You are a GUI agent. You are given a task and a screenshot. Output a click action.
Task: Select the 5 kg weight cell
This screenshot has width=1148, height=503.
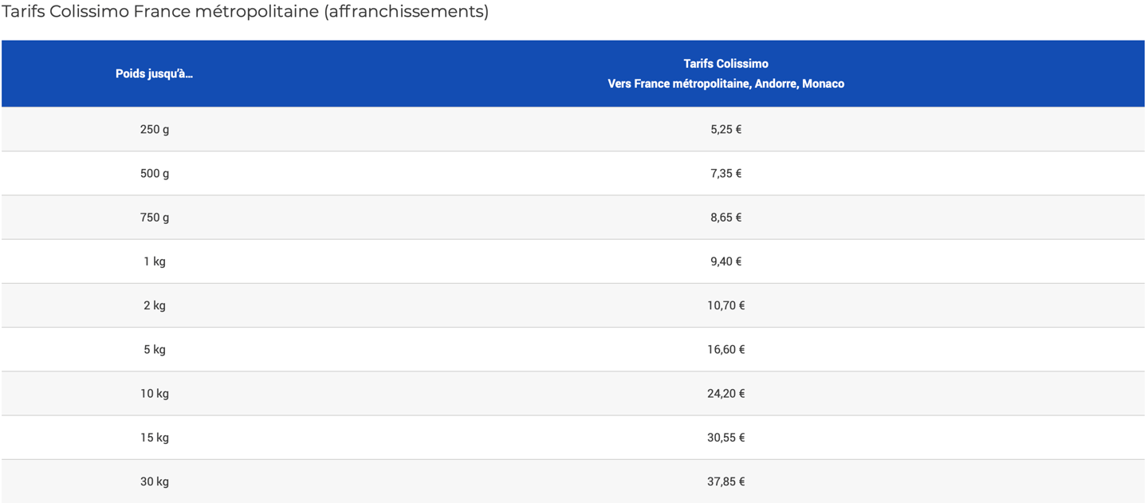(154, 349)
